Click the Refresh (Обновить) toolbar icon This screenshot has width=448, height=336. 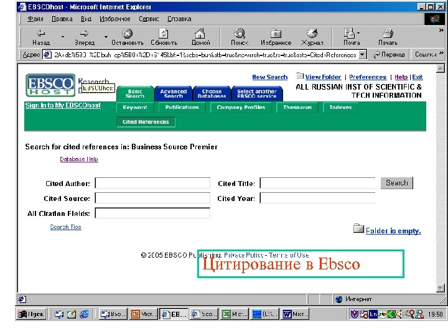click(x=164, y=37)
